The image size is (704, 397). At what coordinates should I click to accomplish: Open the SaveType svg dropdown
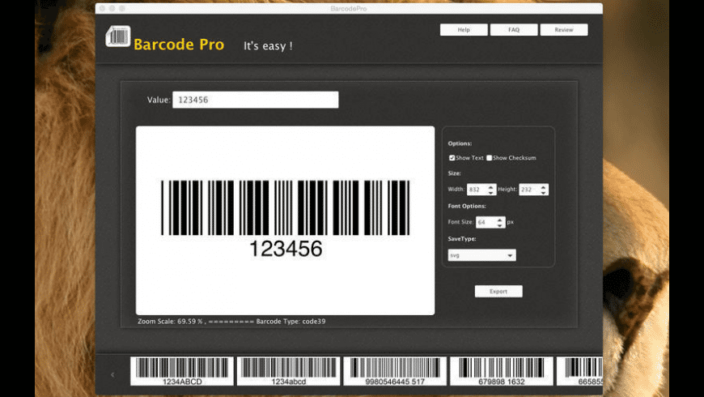[481, 255]
